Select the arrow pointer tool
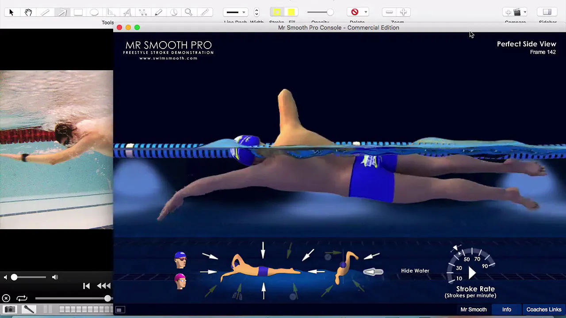Image resolution: width=566 pixels, height=318 pixels. pos(11,12)
